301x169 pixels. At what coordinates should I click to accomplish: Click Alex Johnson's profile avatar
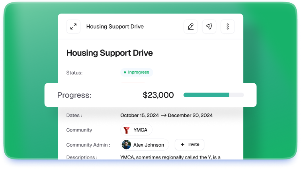(x=126, y=145)
